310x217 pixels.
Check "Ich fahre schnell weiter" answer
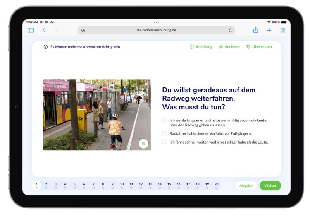[x=164, y=142]
